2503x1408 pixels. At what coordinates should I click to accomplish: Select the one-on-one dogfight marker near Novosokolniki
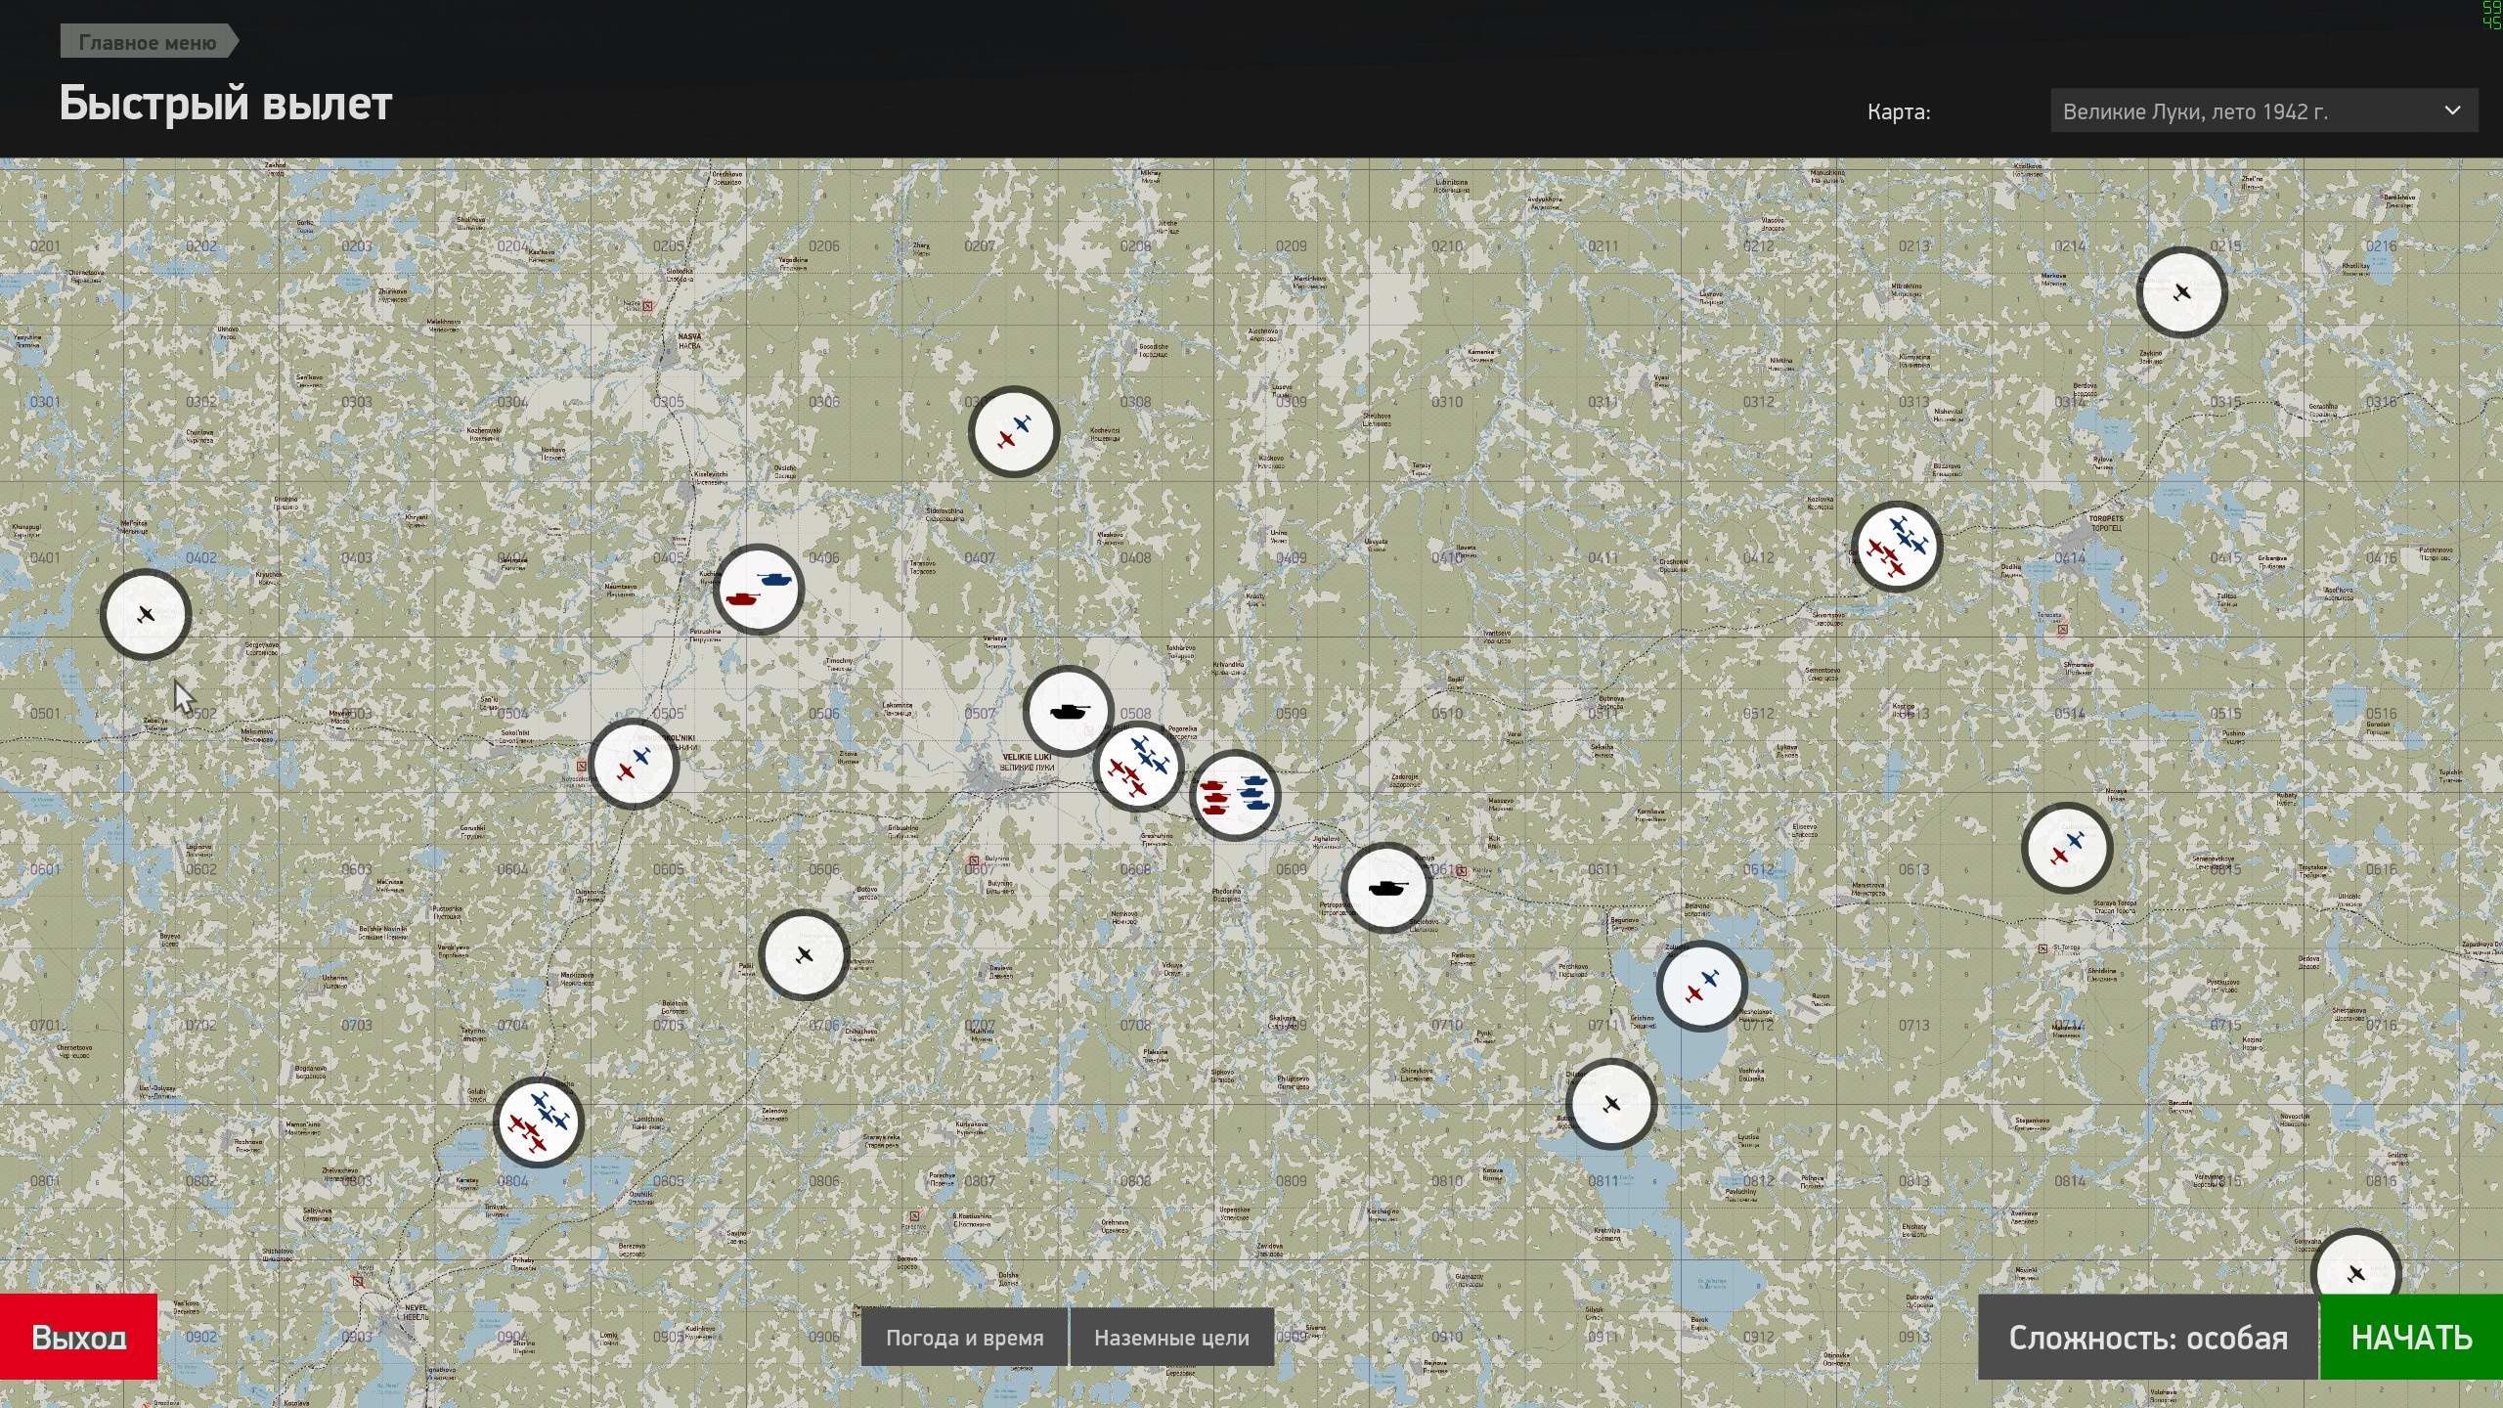(634, 764)
